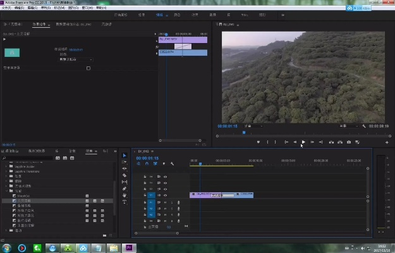Toggle the checkbox in Effect Controls panel
Viewport: 395px width, 253px height.
(x=88, y=68)
